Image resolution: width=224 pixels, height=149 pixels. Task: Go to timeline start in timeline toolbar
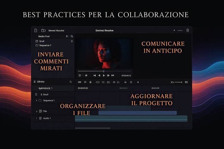(79, 82)
